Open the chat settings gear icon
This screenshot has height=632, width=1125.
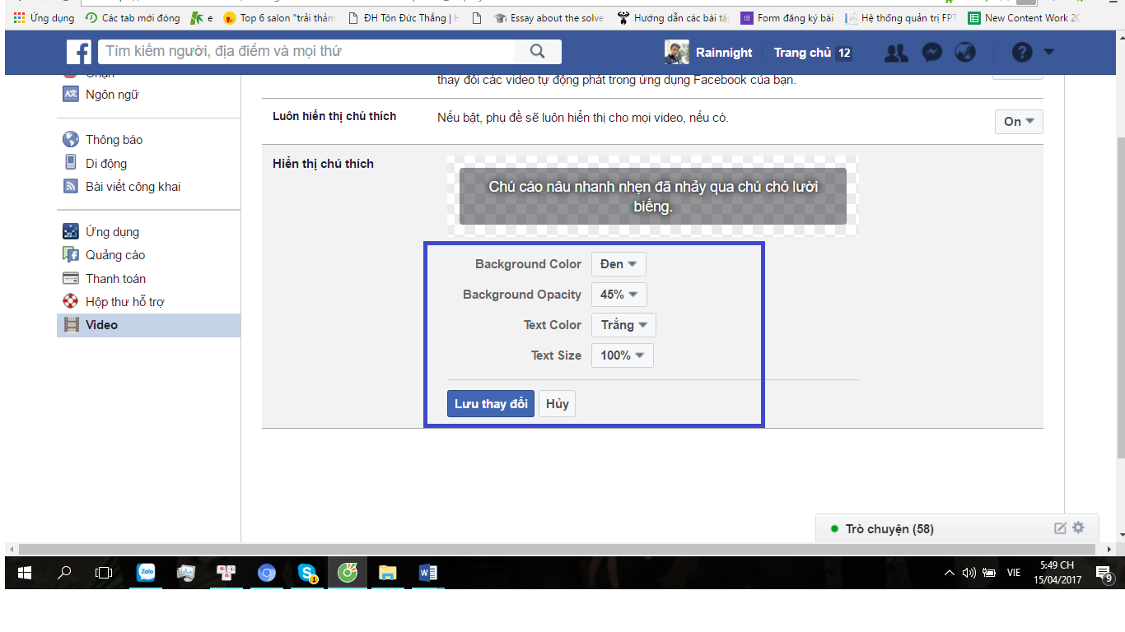tap(1079, 528)
